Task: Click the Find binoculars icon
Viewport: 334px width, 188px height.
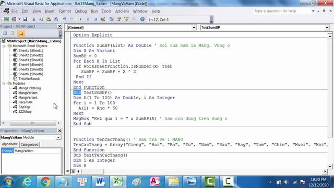Action: coord(56,19)
